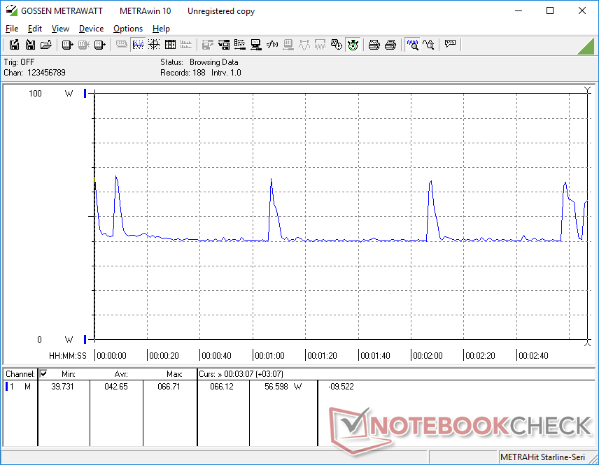Click the open folder icon in toolbar
This screenshot has width=599, height=465.
coord(46,45)
